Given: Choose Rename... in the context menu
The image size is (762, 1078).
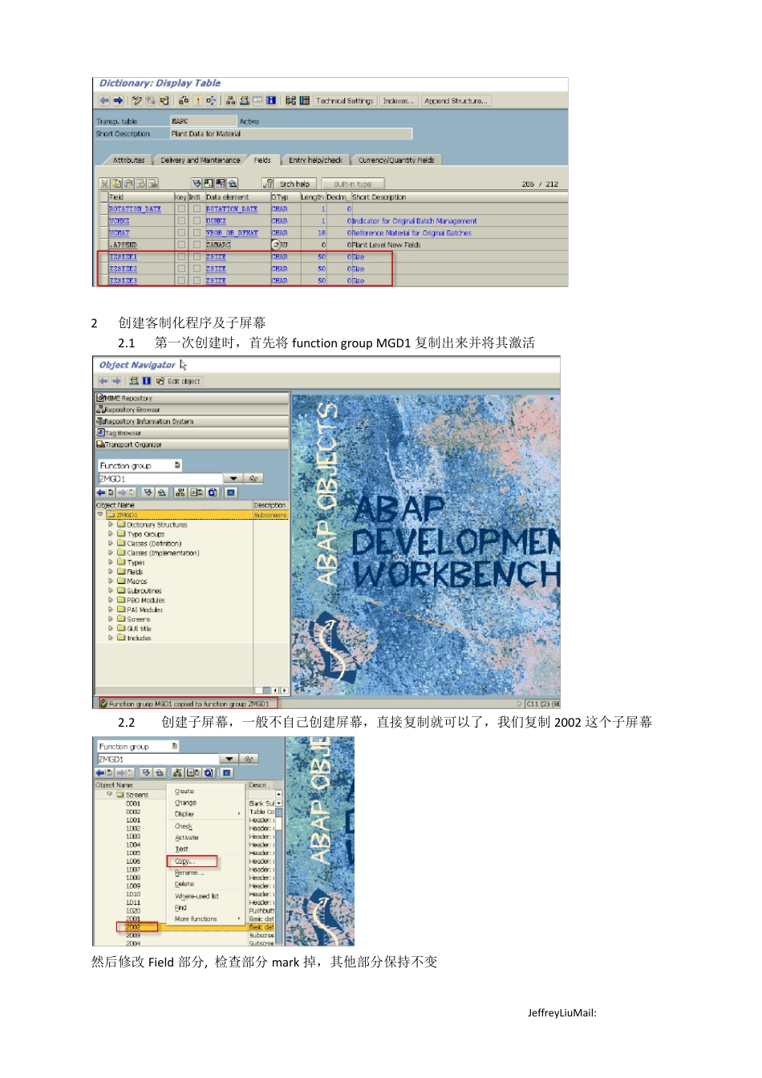Looking at the screenshot, I should [189, 873].
